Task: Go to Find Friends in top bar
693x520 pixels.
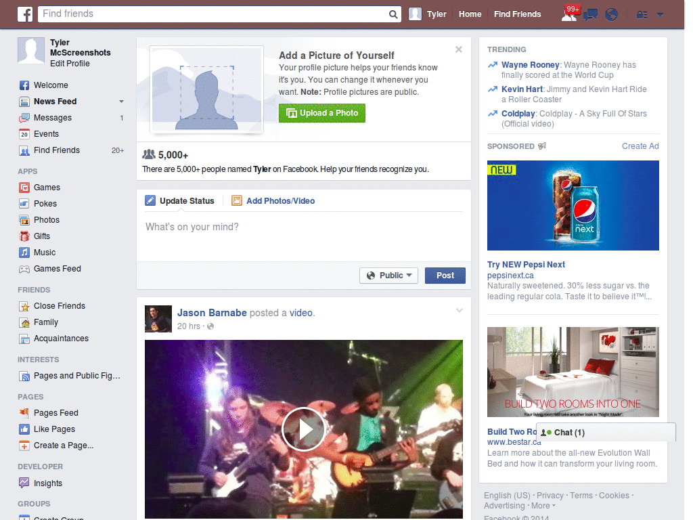Action: [517, 14]
